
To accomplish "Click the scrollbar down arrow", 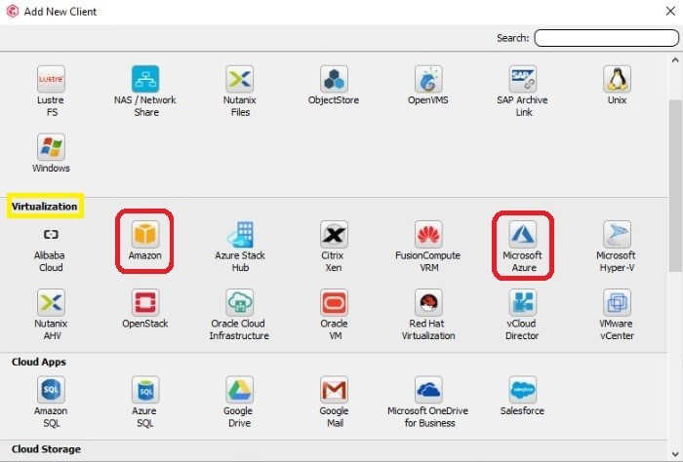I will 675,454.
